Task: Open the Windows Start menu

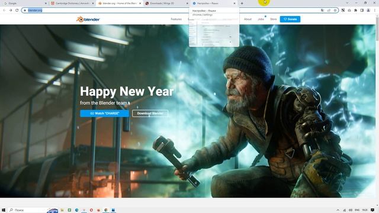Action: point(4,210)
